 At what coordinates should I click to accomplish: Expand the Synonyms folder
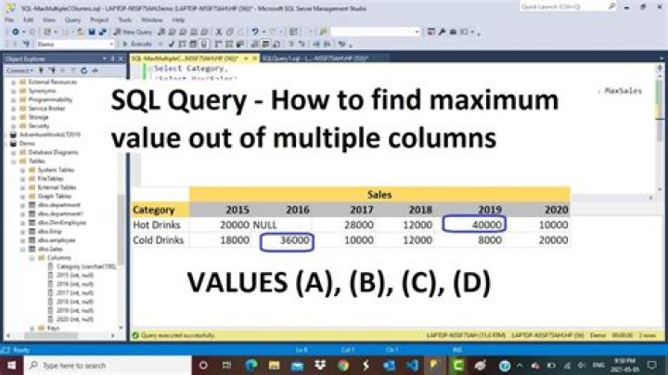pyautogui.click(x=13, y=91)
